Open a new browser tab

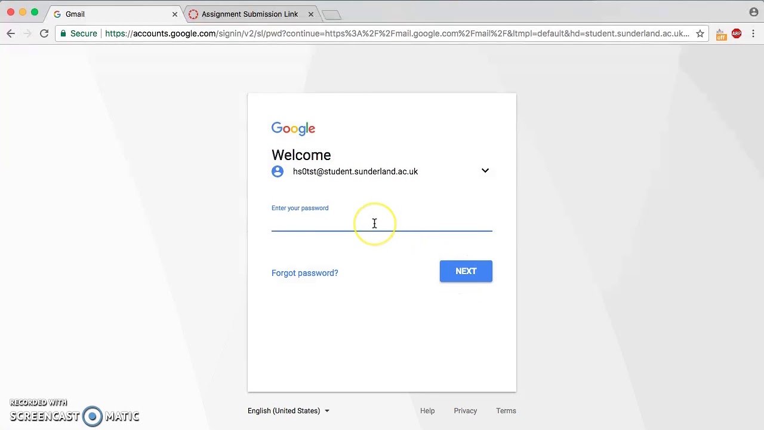coord(331,14)
